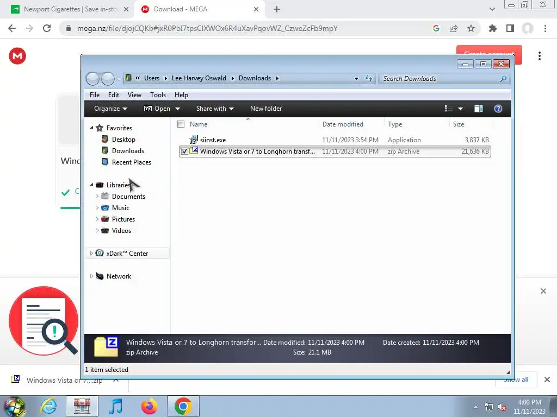This screenshot has height=417, width=557.
Task: Open the Tools menu
Action: (158, 94)
